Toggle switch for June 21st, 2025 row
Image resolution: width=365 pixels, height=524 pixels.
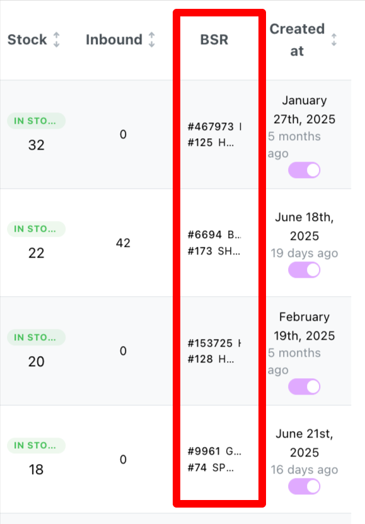(304, 486)
